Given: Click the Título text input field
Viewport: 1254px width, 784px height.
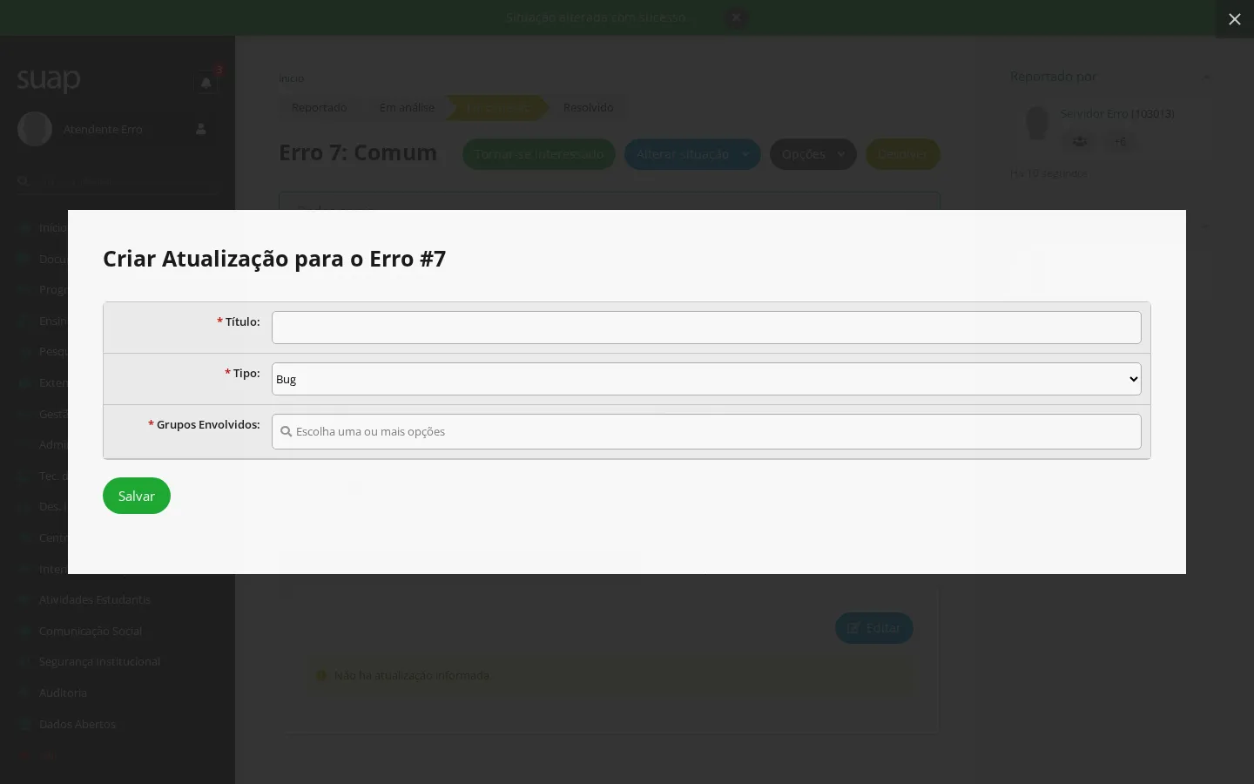Looking at the screenshot, I should tap(706, 328).
